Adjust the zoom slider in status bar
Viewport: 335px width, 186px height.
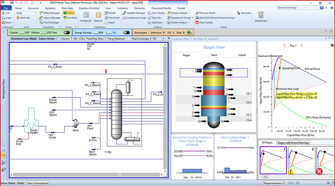pos(308,183)
